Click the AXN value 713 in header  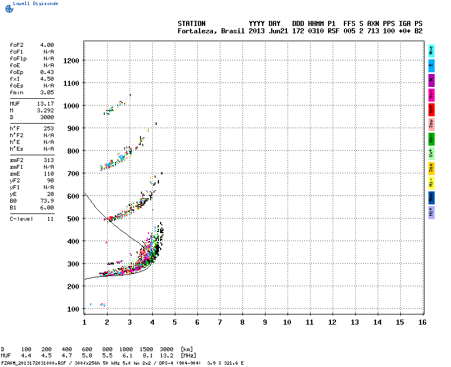(x=373, y=31)
